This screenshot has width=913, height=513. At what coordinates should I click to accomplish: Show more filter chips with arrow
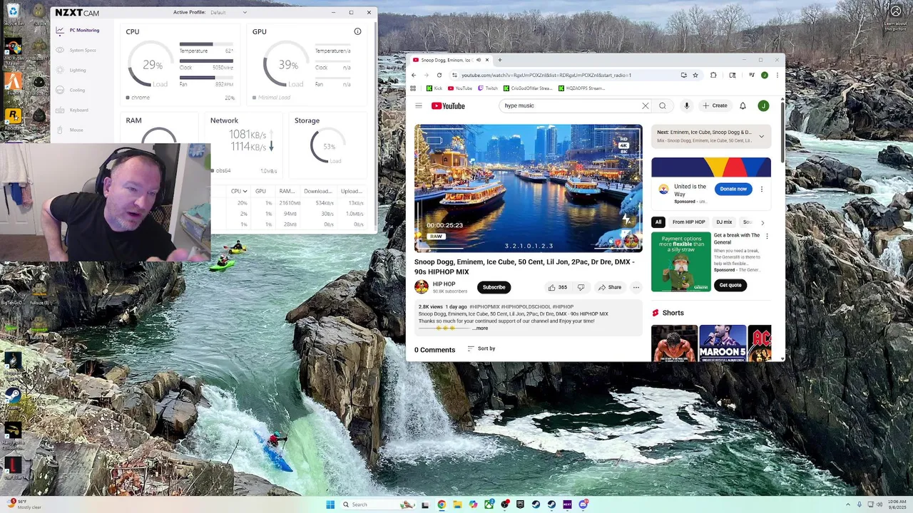(762, 222)
